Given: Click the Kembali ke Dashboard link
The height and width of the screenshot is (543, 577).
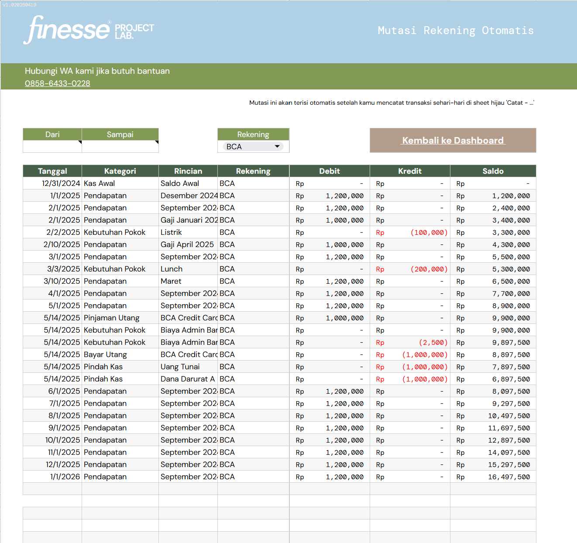Looking at the screenshot, I should [x=453, y=141].
